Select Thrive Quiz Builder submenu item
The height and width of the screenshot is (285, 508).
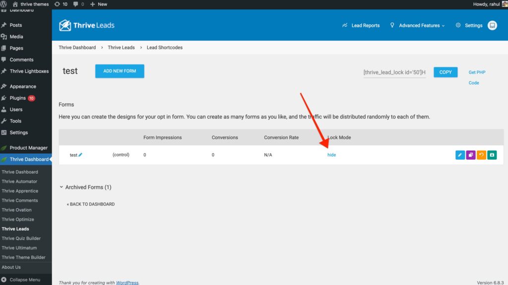click(x=21, y=238)
